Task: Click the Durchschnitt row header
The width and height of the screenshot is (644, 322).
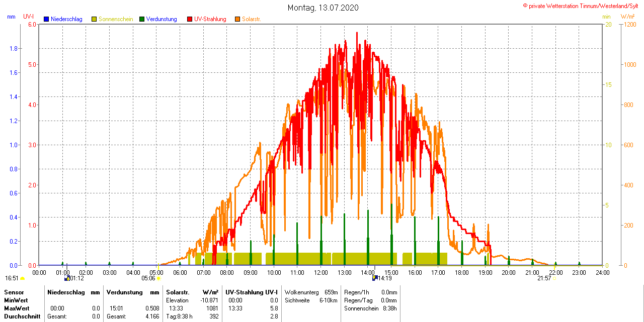Action: tap(22, 316)
